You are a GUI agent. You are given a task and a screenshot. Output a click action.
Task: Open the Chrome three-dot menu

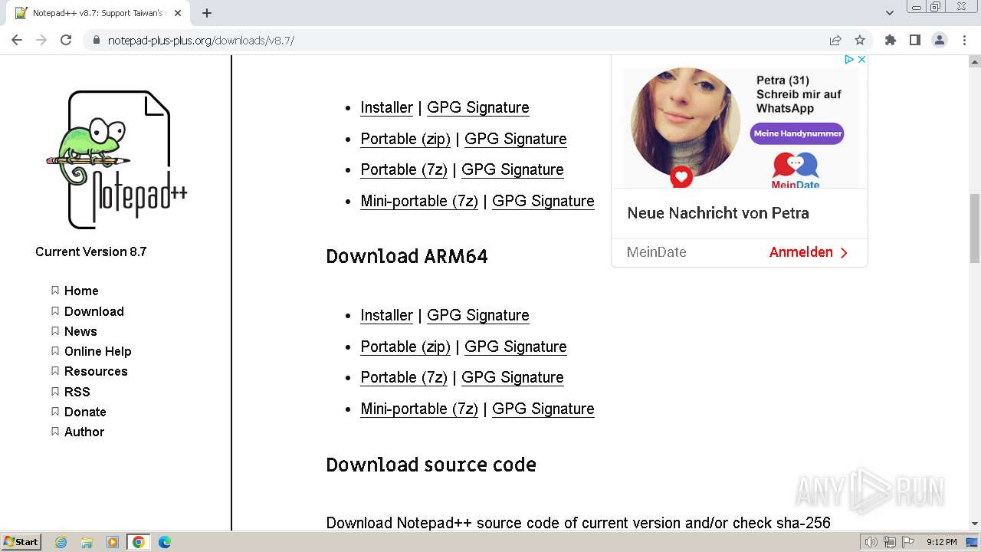(x=964, y=40)
